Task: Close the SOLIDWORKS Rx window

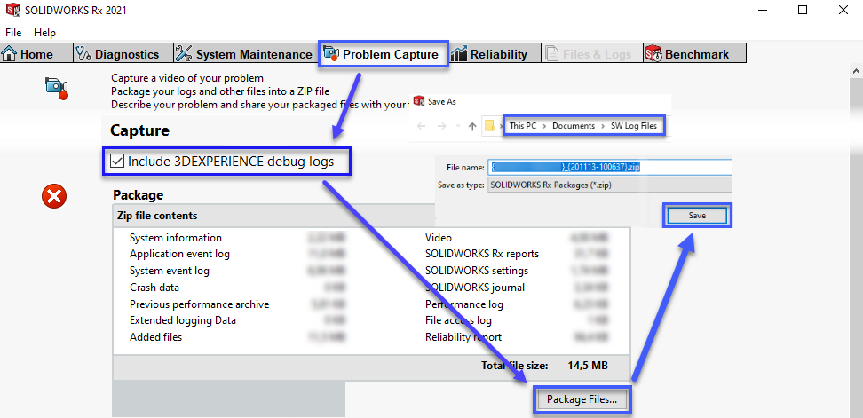Action: (x=843, y=10)
